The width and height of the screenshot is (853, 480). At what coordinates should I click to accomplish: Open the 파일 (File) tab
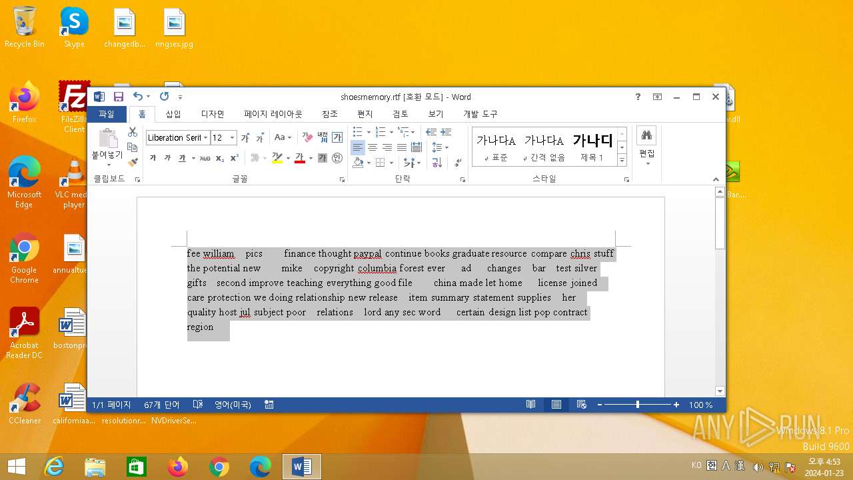point(107,115)
